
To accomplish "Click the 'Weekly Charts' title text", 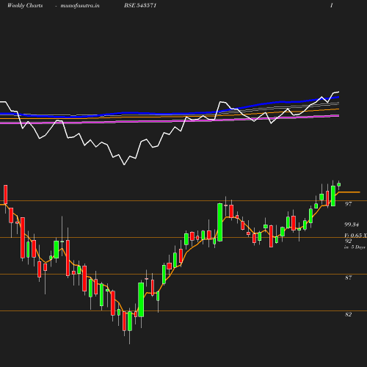I will (x=25, y=6).
